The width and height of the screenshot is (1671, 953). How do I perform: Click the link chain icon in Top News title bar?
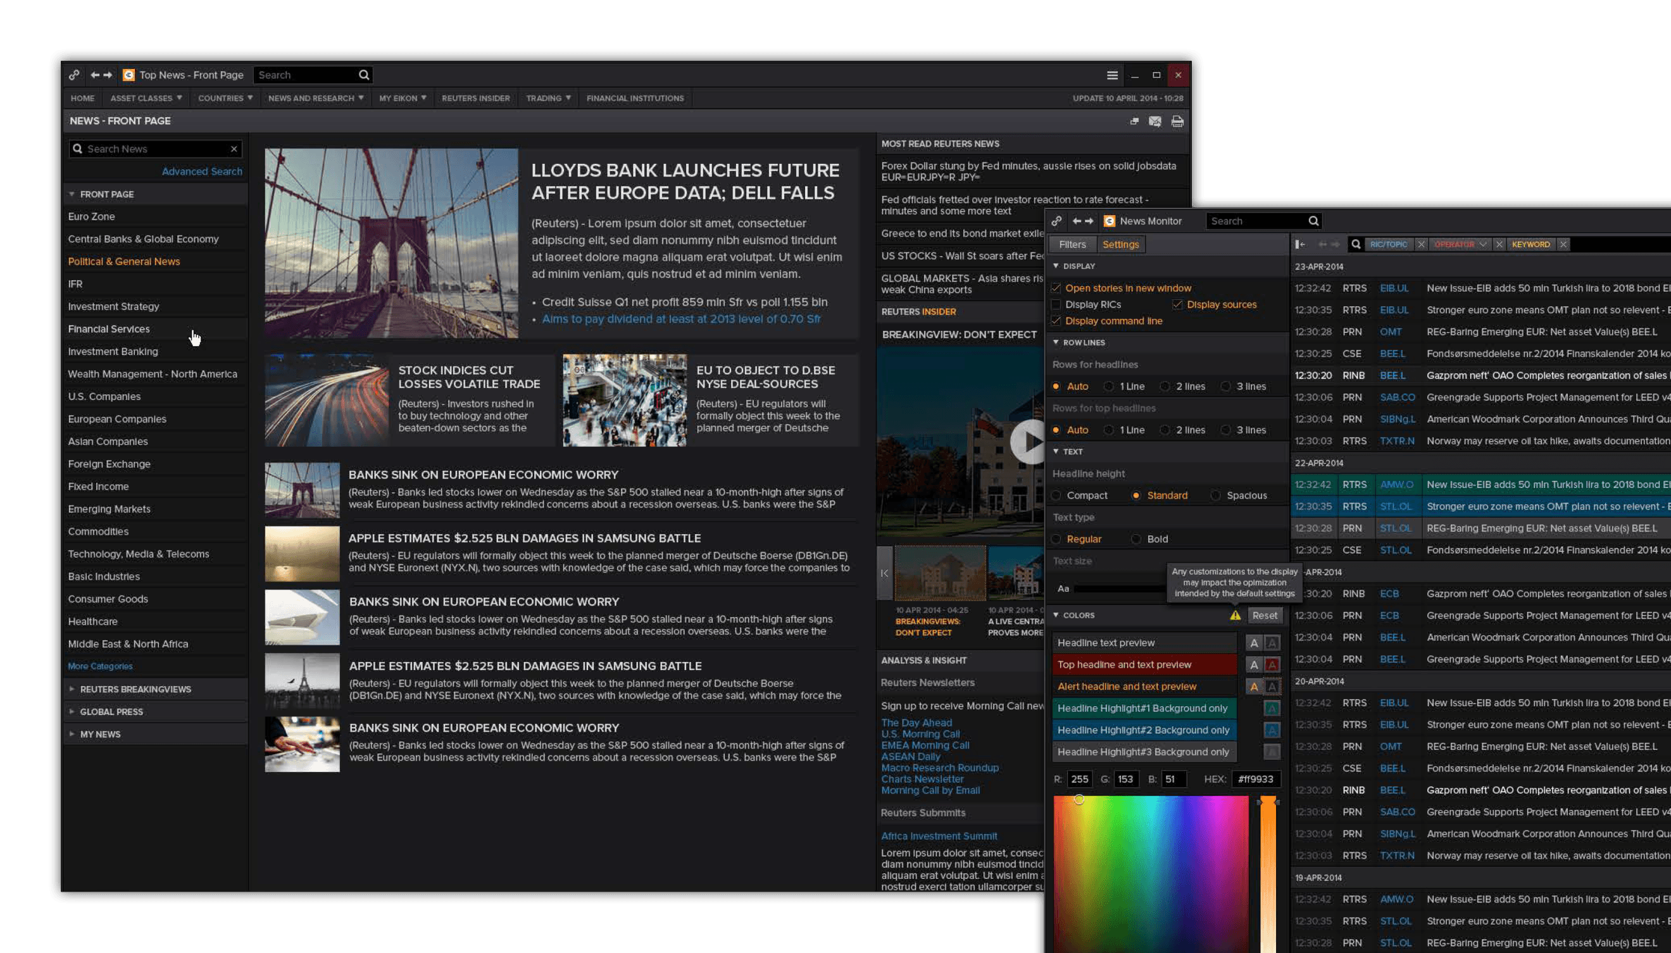point(74,75)
